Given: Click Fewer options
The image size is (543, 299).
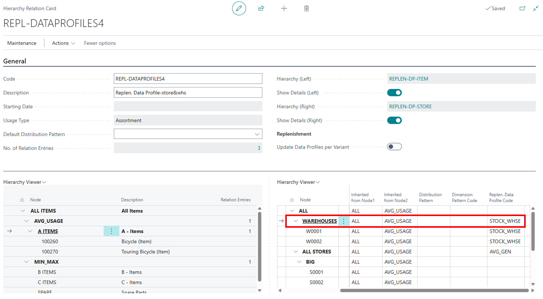Looking at the screenshot, I should tap(100, 43).
